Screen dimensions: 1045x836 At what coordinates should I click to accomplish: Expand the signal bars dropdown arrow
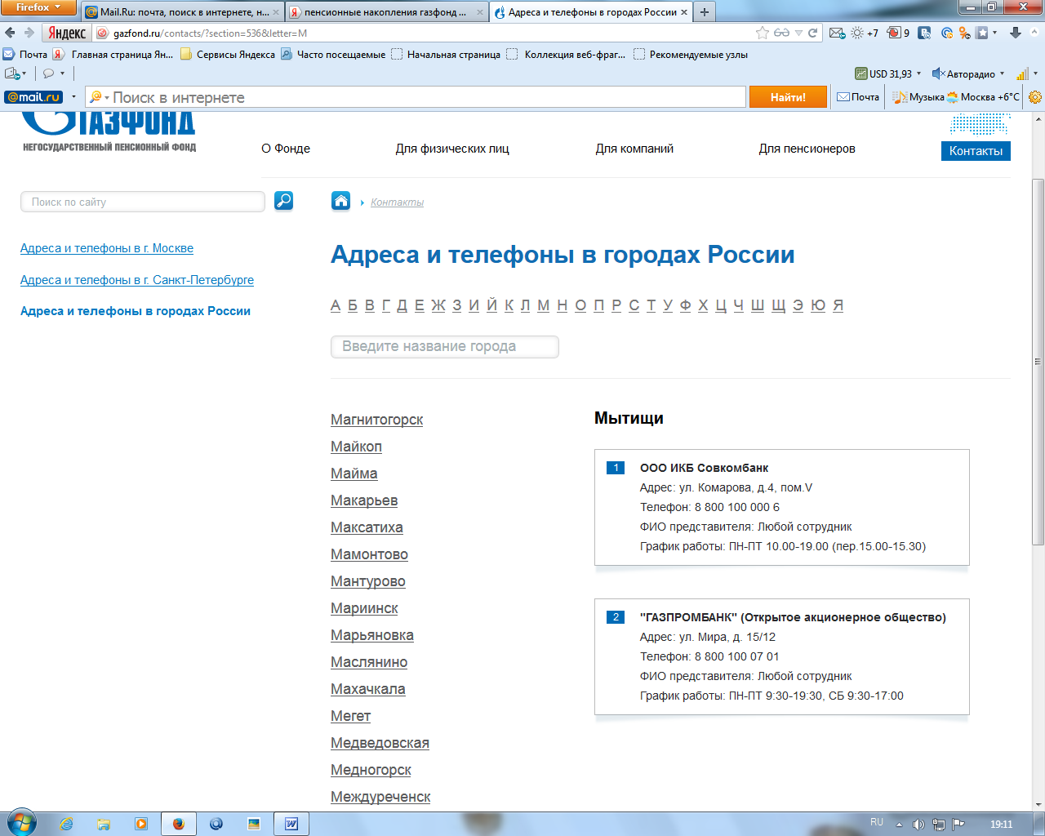(1035, 73)
